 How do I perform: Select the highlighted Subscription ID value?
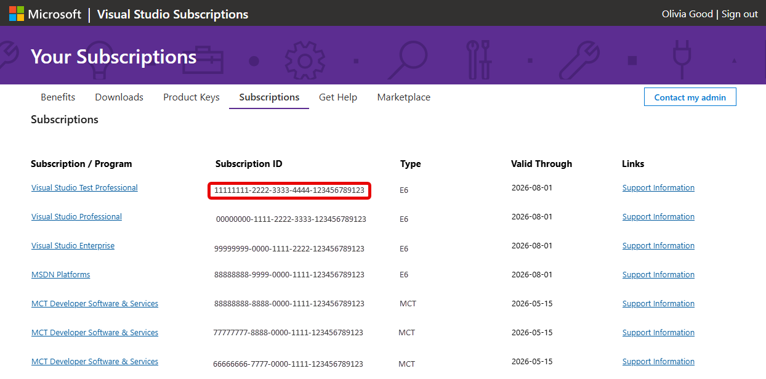point(289,190)
